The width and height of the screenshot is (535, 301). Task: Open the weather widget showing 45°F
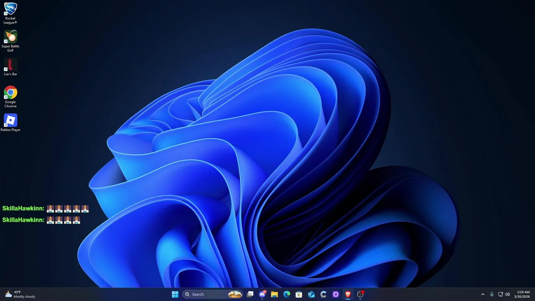coord(20,294)
